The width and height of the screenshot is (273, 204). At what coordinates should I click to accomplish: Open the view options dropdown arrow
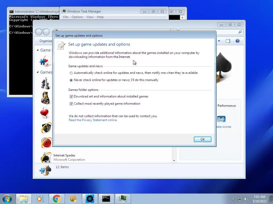[219, 41]
